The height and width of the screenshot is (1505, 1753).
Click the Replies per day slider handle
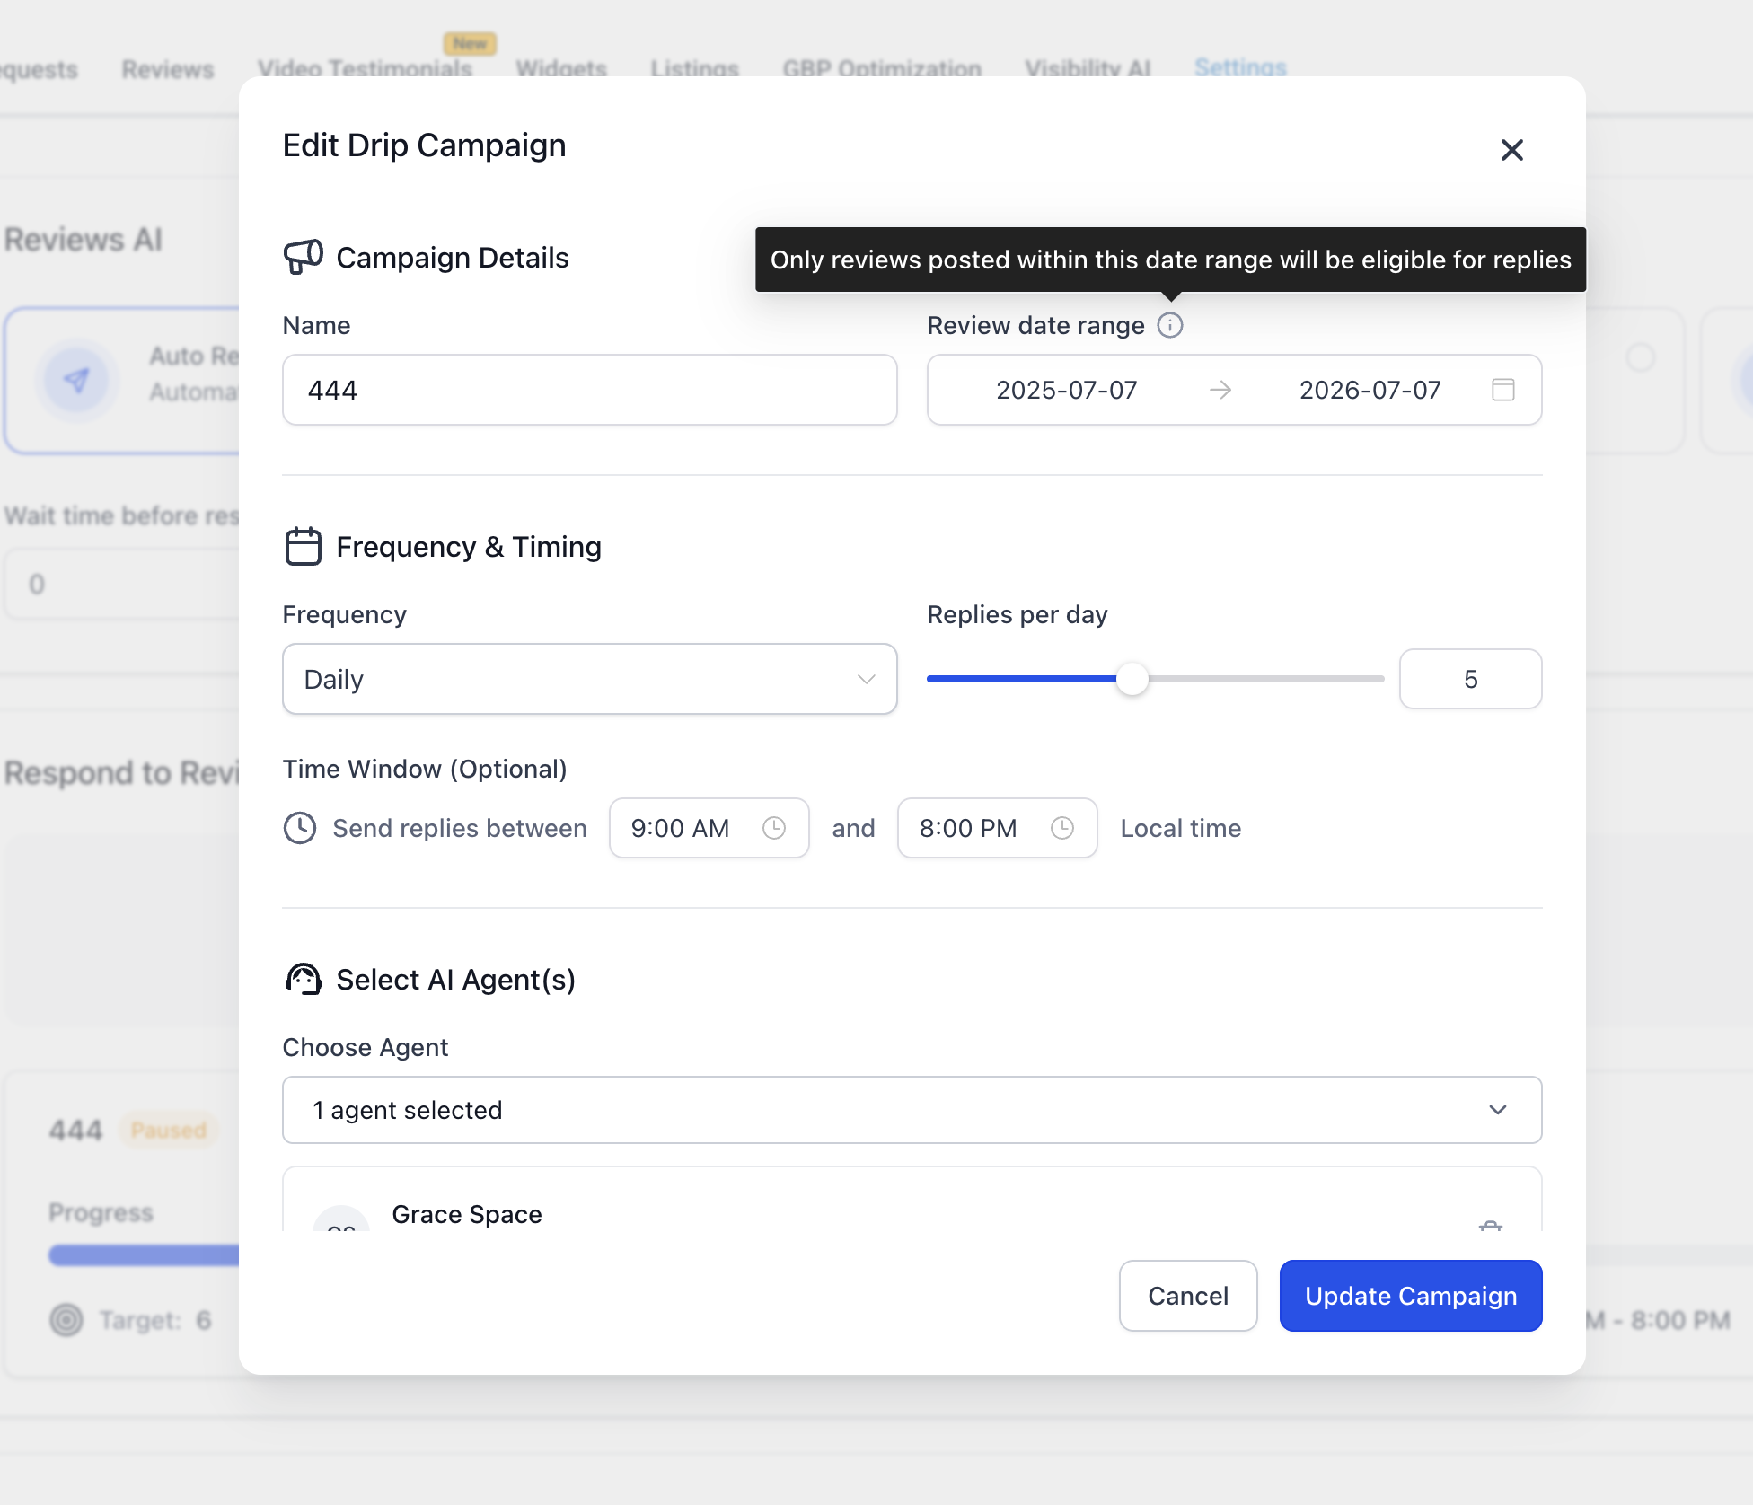point(1132,679)
